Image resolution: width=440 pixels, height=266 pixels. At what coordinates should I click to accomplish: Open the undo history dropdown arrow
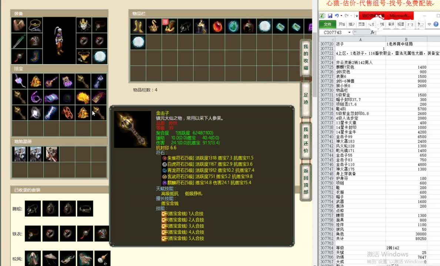pos(341,16)
